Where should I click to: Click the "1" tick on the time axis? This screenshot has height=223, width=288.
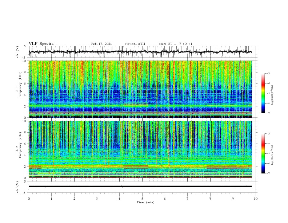pyautogui.click(x=51, y=199)
